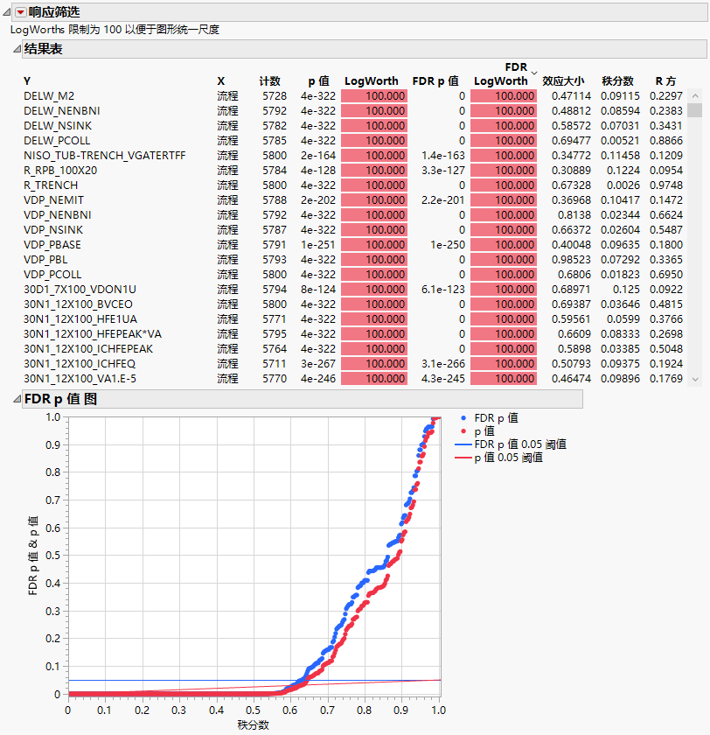Click the p 值 0.05 阈值 legend label
Image resolution: width=710 pixels, height=735 pixels.
tap(508, 458)
